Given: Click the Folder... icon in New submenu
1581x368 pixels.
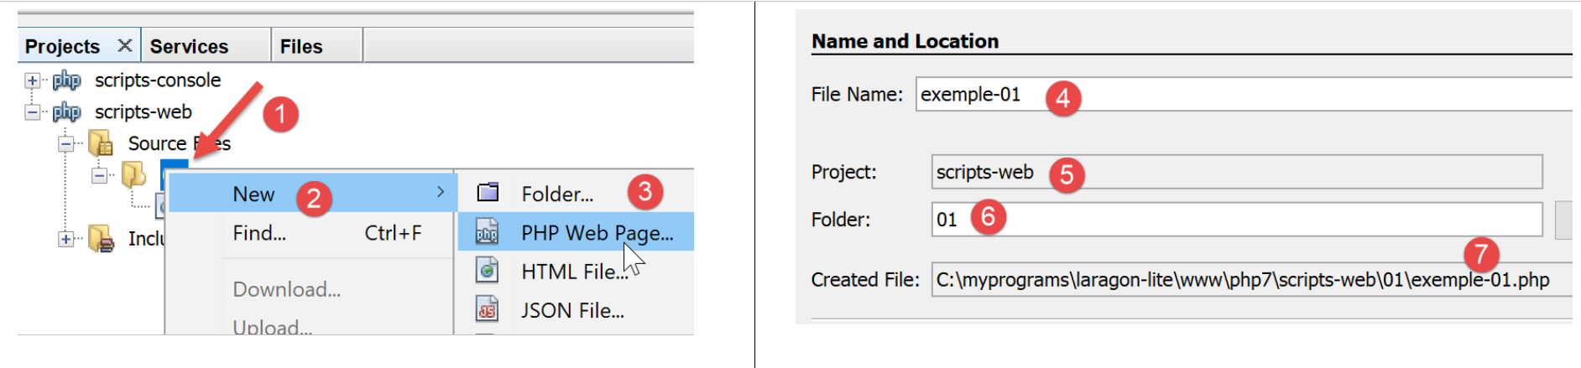Looking at the screenshot, I should pos(488,193).
